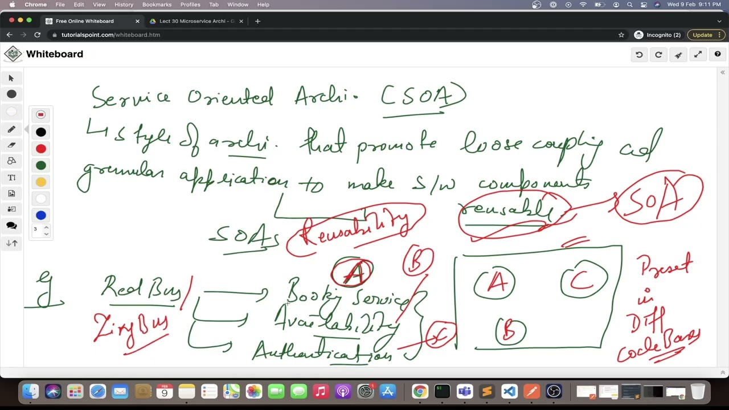Open Sublime Text from the dock
Viewport: 729px width, 410px height.
487,392
